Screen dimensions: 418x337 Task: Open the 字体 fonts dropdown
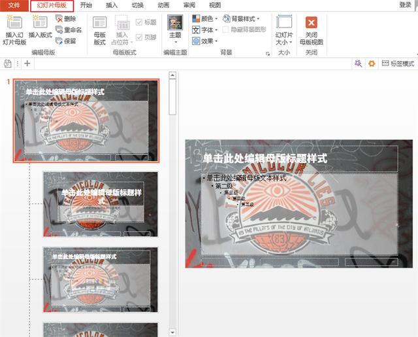204,30
